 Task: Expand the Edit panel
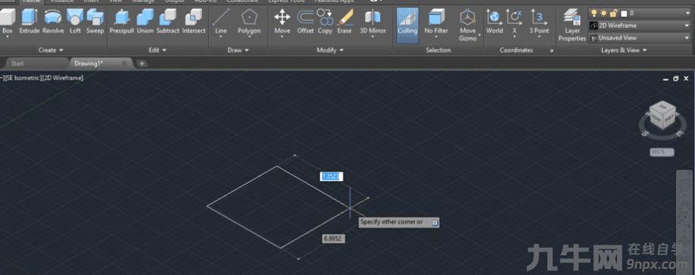point(157,50)
